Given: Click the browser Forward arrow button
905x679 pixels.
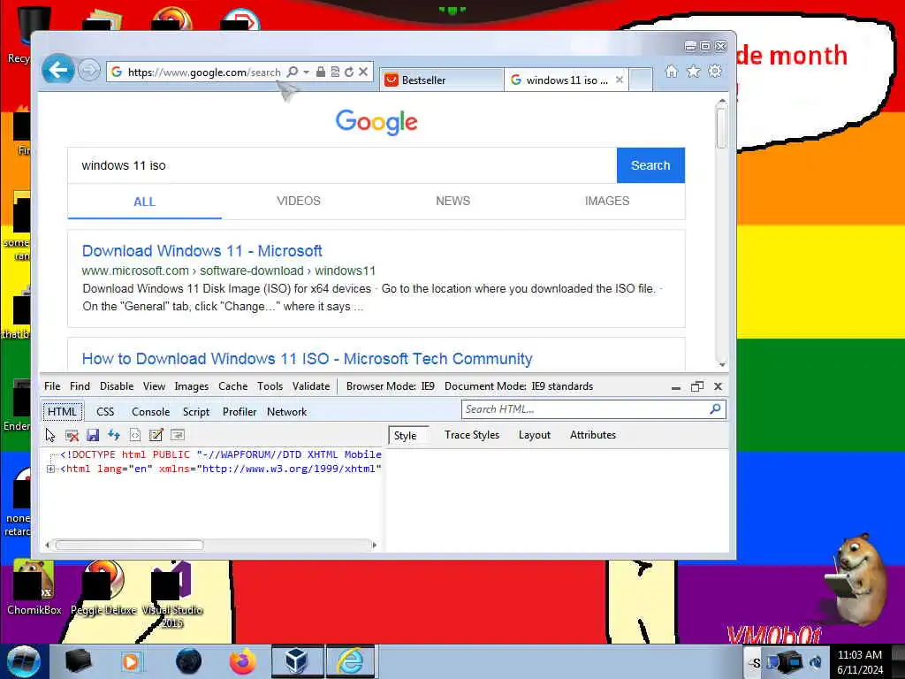Looking at the screenshot, I should pos(89,71).
